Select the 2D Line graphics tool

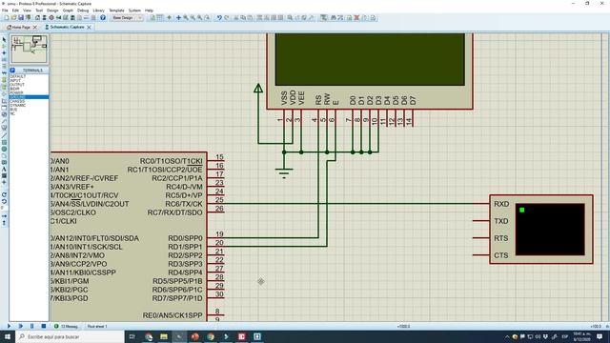(x=4, y=135)
